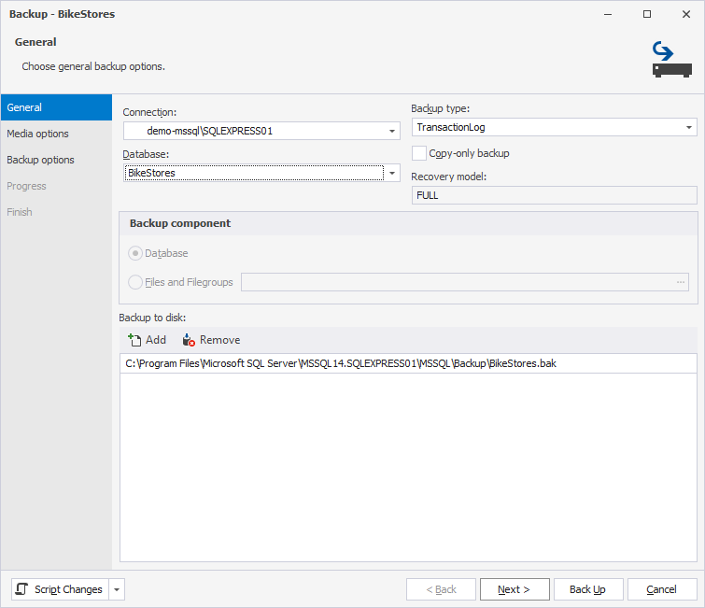Select the Files and Filegroups radio button
This screenshot has height=608, width=705.
click(135, 282)
